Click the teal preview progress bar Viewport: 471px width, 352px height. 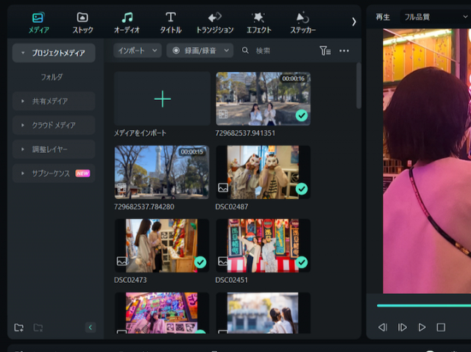[424, 306]
